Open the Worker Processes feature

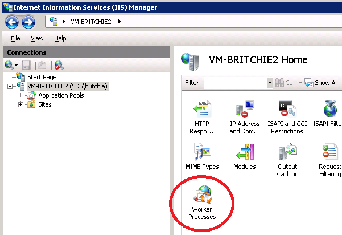coord(202,202)
